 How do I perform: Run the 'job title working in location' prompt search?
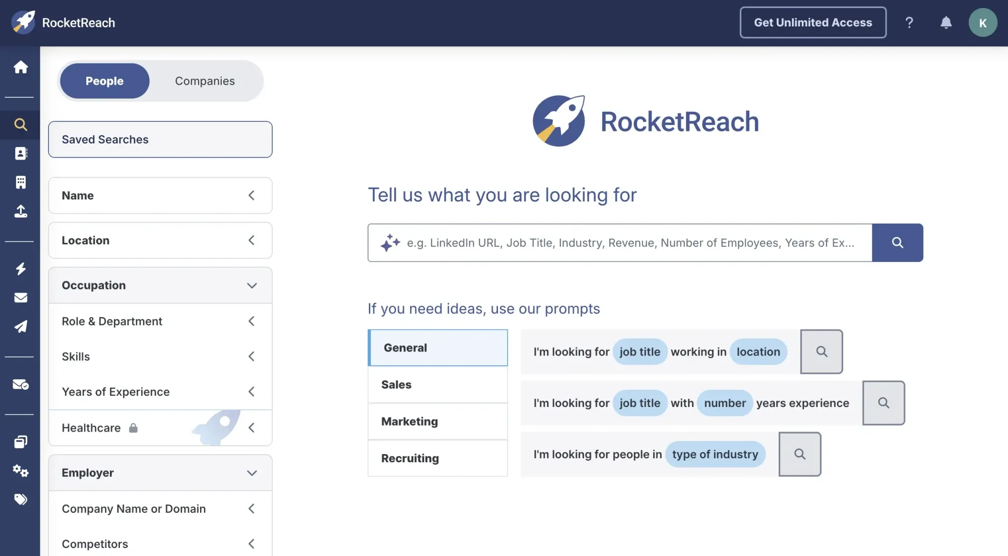coord(822,352)
